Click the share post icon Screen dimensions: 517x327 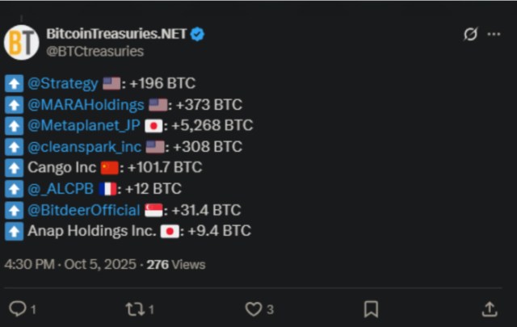(x=489, y=308)
